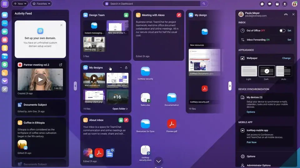Screen dimensions: 300x168
Task: Click green lock on About inbox card
Action: (121, 120)
